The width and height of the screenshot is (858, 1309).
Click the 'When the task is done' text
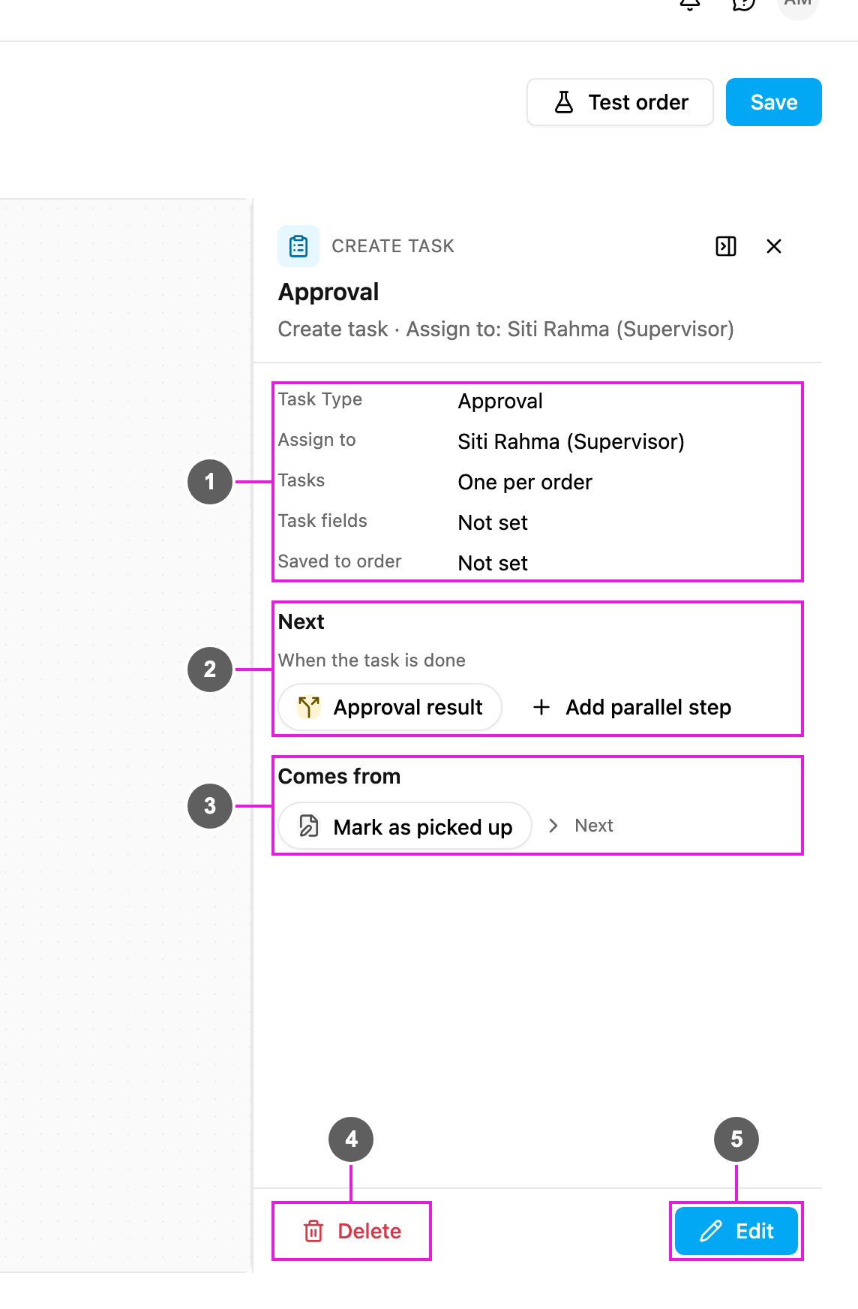[372, 660]
